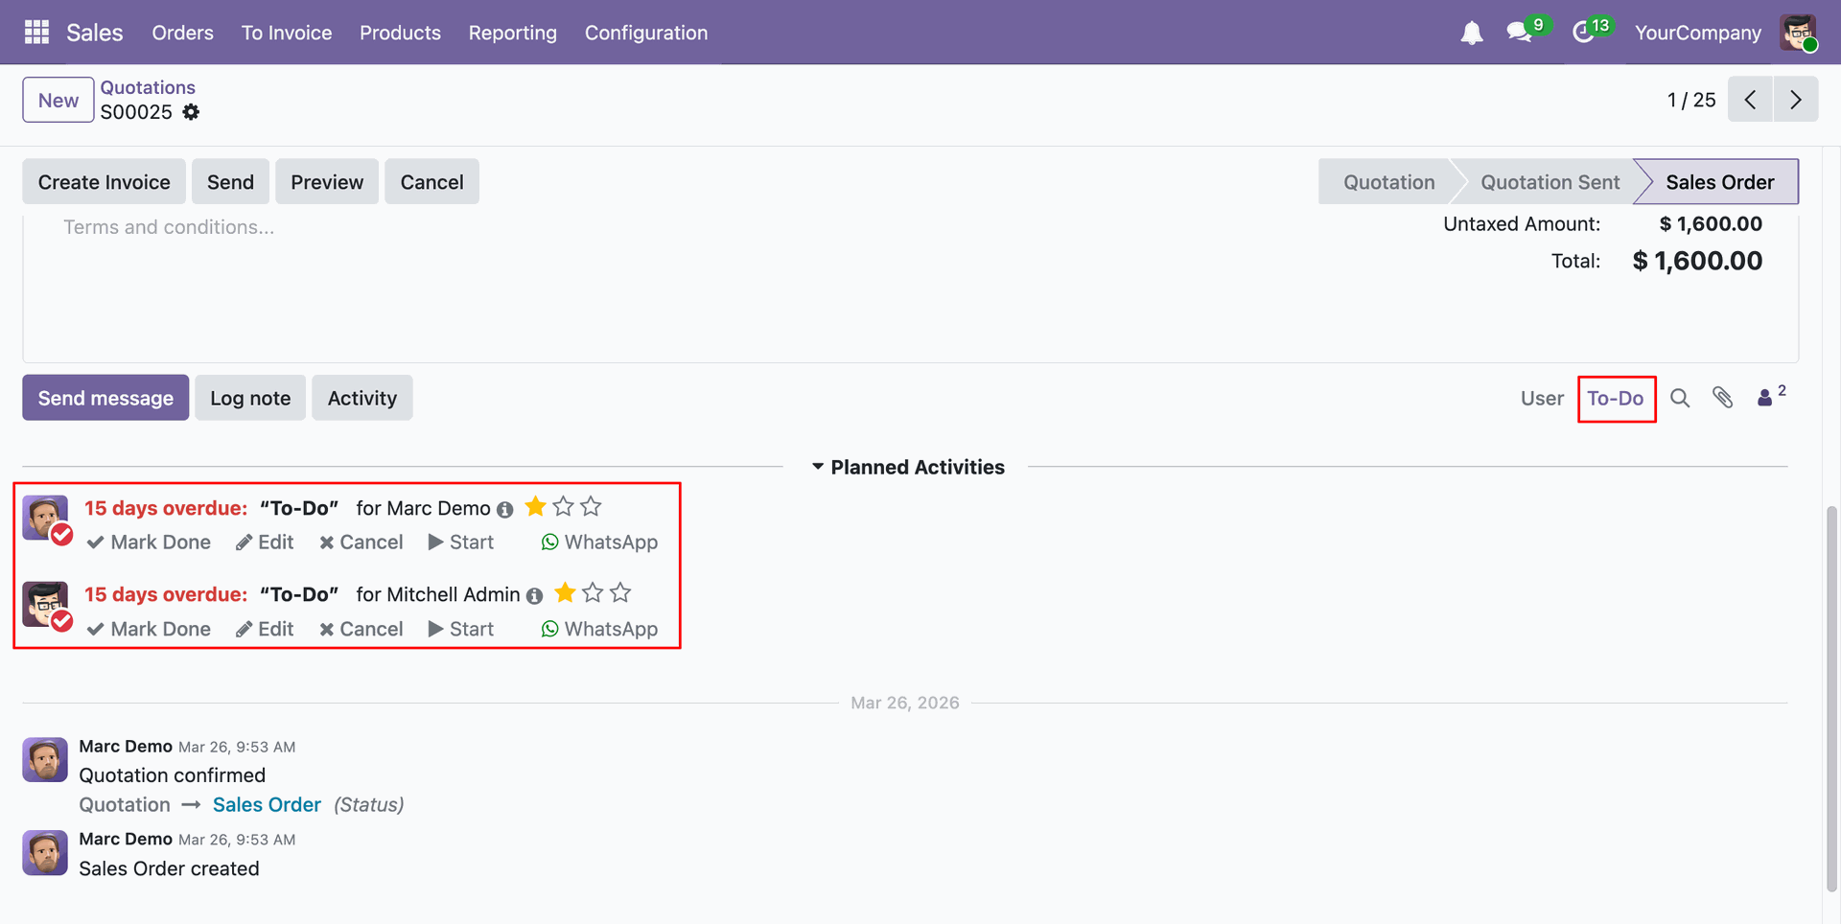The height and width of the screenshot is (924, 1841).
Task: Click Log note button
Action: [x=250, y=398]
